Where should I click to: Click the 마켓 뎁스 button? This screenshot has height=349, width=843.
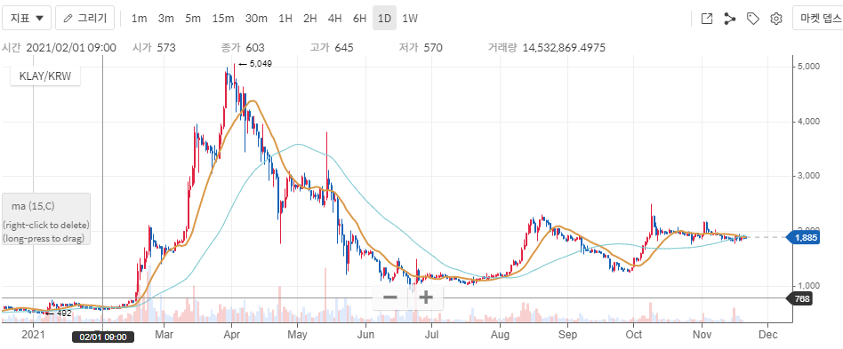[818, 19]
